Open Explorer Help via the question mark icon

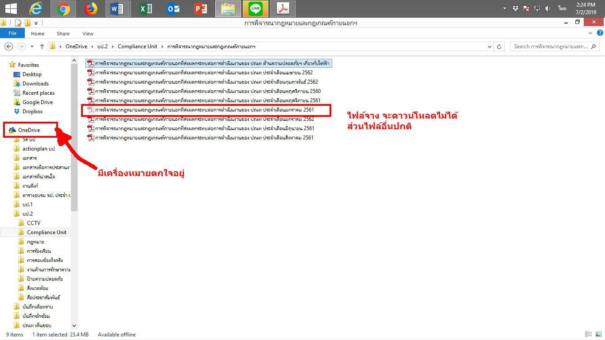tap(600, 33)
